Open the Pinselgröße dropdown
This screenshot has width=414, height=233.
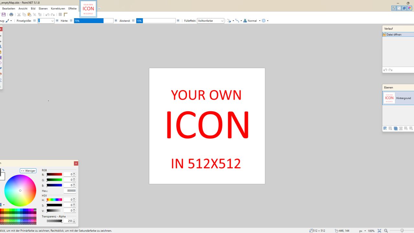(x=52, y=21)
